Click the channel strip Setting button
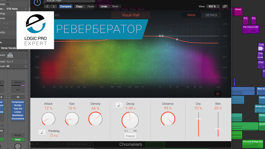Image resolution: width=265 pixels, height=149 pixels. (18, 82)
